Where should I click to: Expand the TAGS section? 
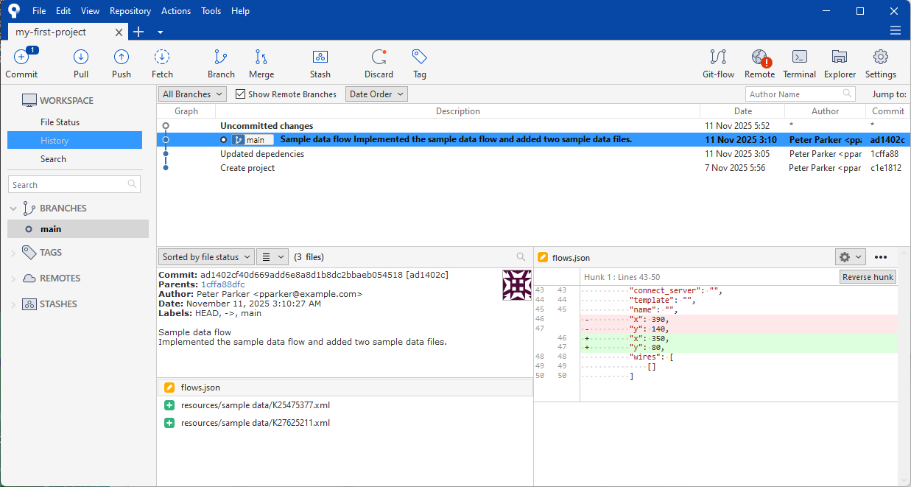(x=13, y=253)
